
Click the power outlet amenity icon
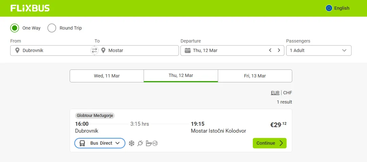pyautogui.click(x=140, y=143)
